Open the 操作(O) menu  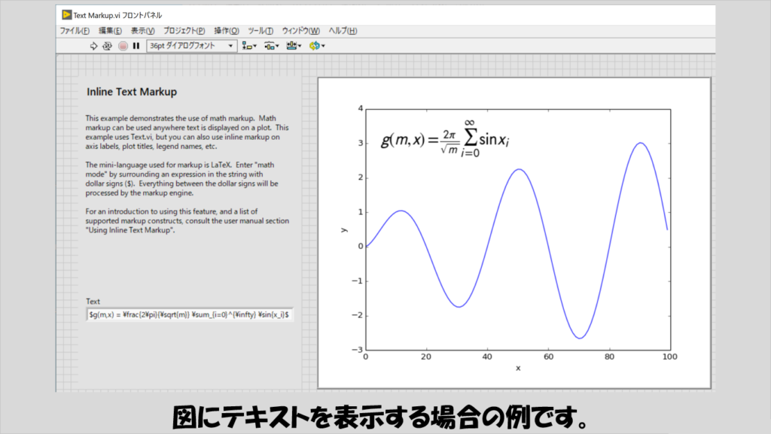pos(226,31)
